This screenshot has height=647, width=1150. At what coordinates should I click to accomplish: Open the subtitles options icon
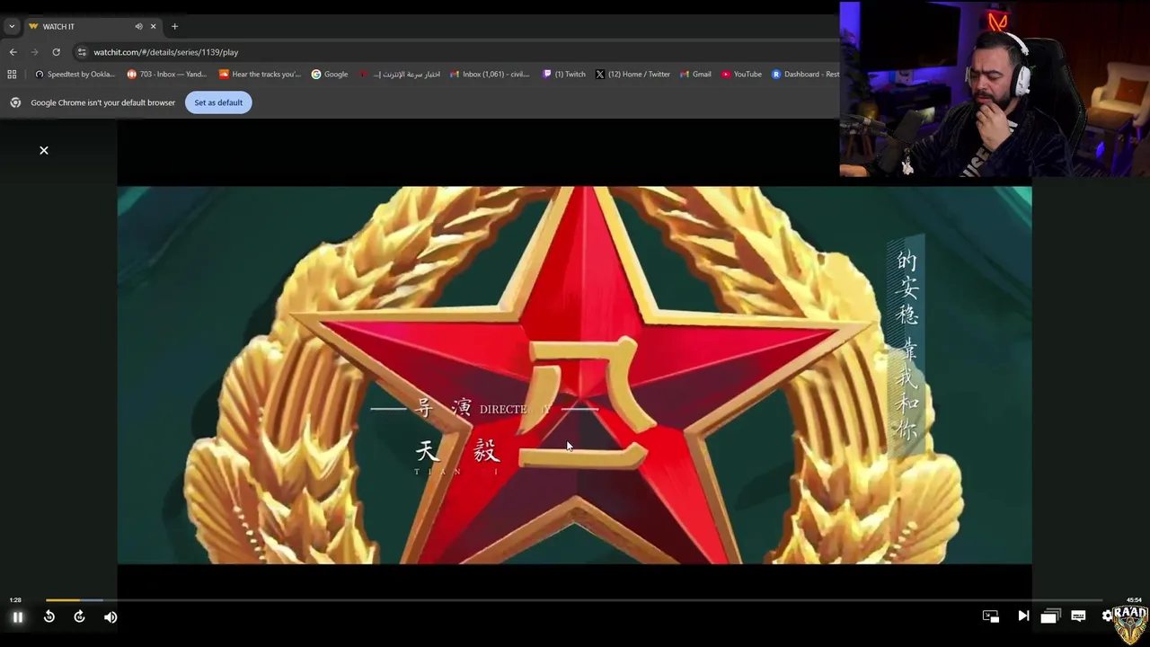1078,616
